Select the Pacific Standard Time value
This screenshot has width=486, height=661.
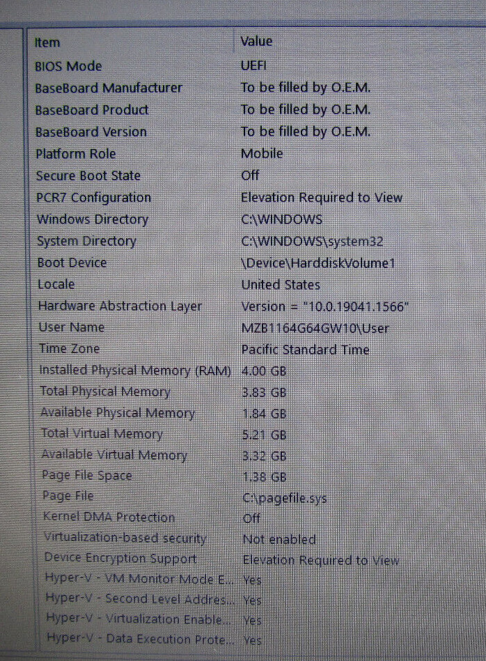[x=306, y=350]
